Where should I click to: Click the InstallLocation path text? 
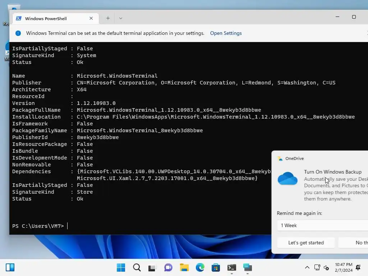216,117
